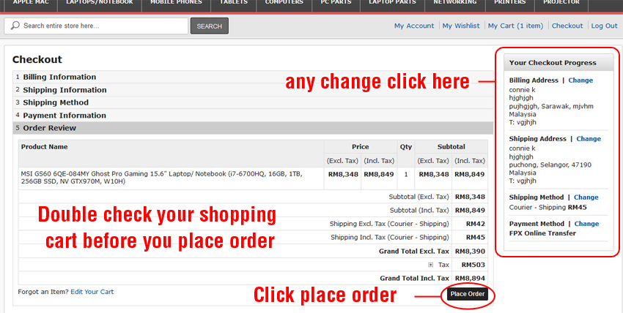The height and width of the screenshot is (313, 623).
Task: Change the Billing Address
Action: pyautogui.click(x=580, y=80)
